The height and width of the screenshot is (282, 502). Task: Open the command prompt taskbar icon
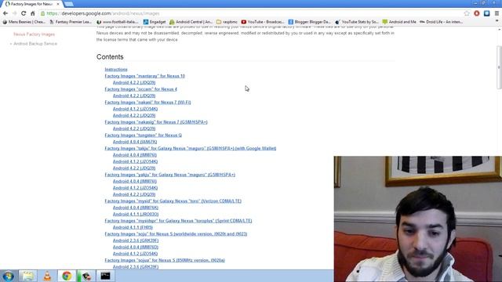click(105, 276)
